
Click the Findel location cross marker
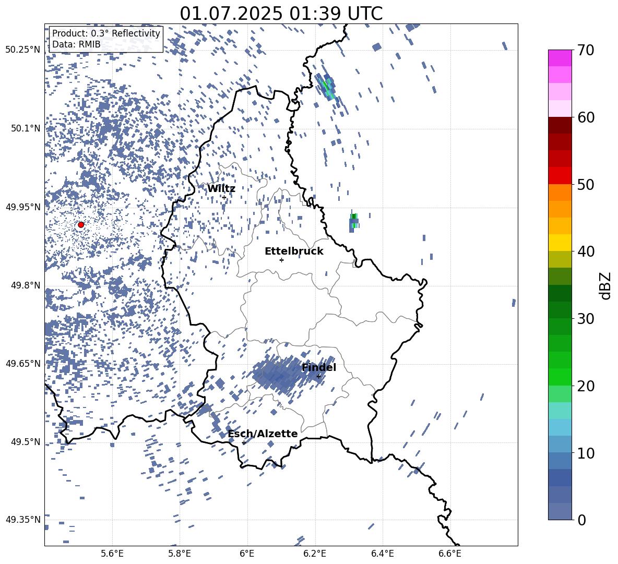(x=318, y=376)
